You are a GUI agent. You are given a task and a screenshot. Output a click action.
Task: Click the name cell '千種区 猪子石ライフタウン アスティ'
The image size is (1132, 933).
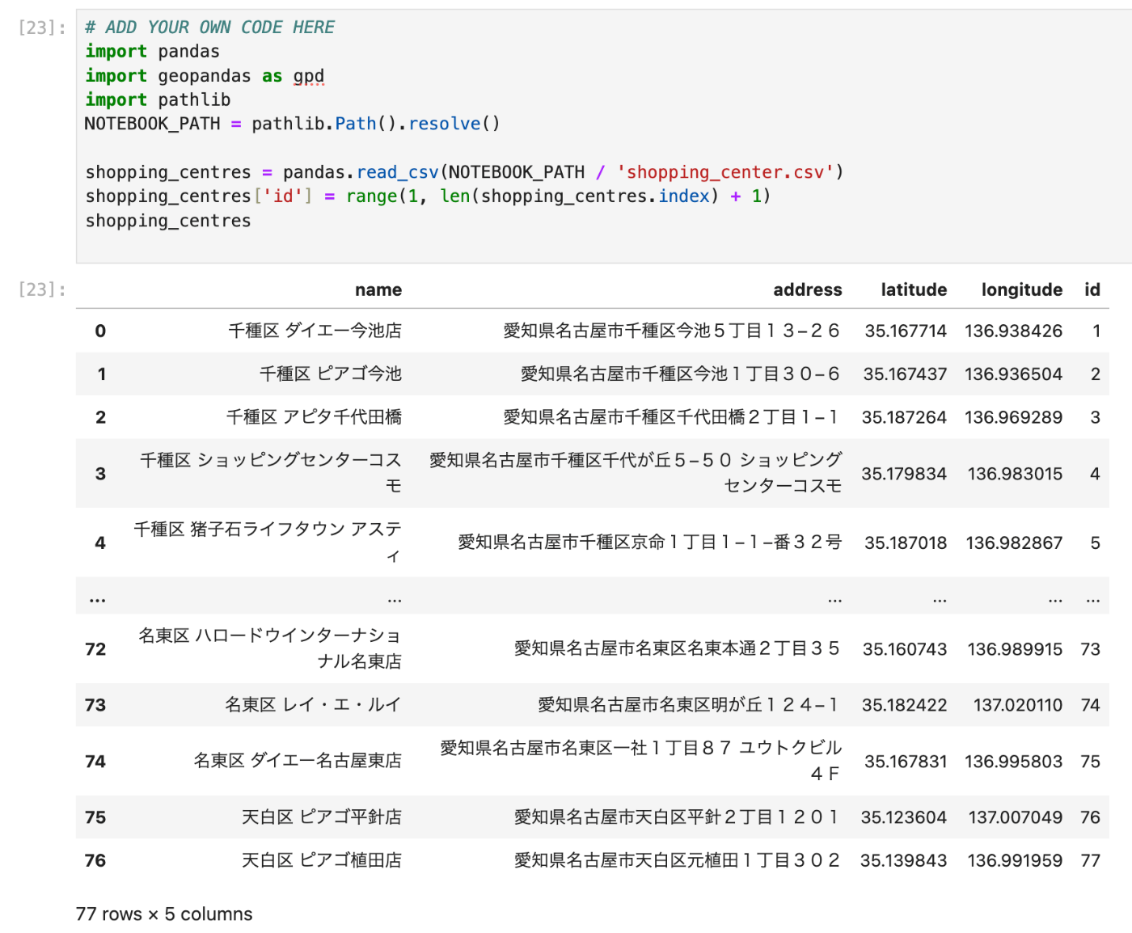[x=267, y=542]
